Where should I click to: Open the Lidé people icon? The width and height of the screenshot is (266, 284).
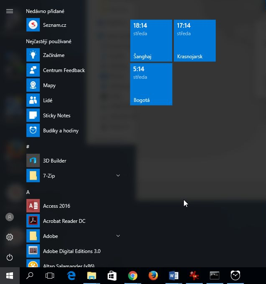click(33, 100)
